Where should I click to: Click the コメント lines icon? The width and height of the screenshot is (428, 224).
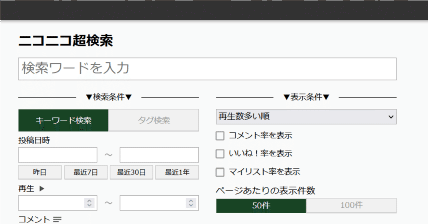pos(58,220)
